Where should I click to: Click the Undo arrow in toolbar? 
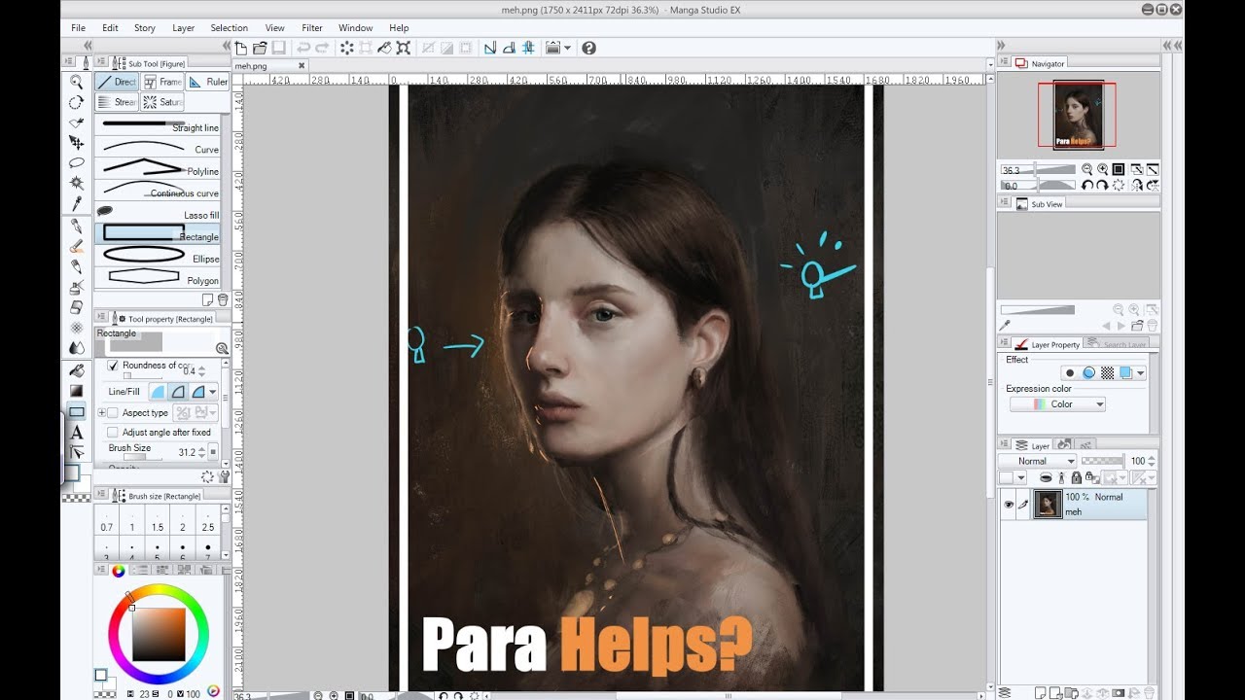303,48
